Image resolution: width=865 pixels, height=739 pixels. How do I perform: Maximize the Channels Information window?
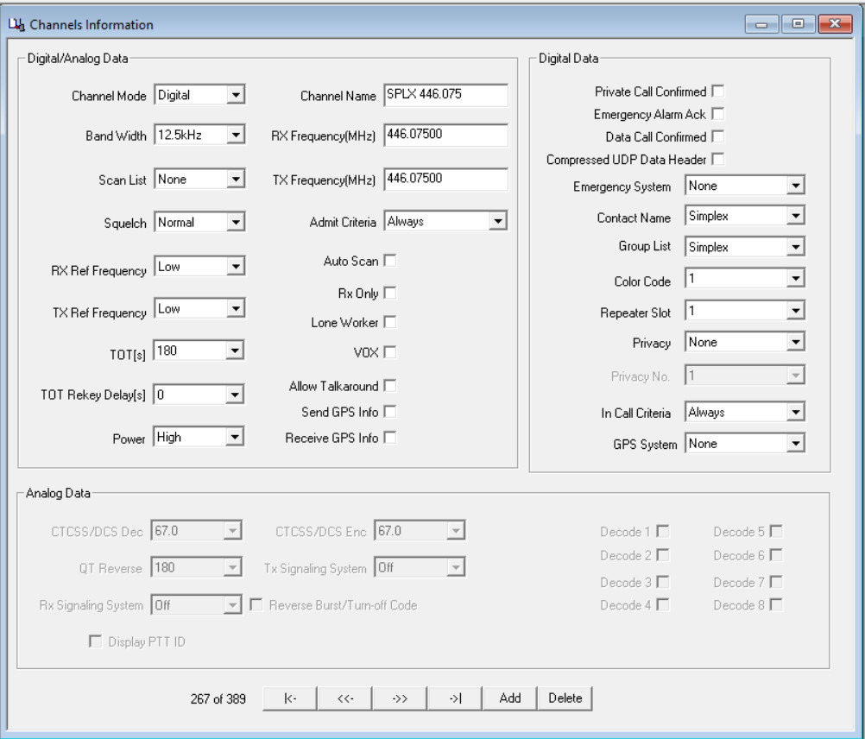(x=799, y=24)
